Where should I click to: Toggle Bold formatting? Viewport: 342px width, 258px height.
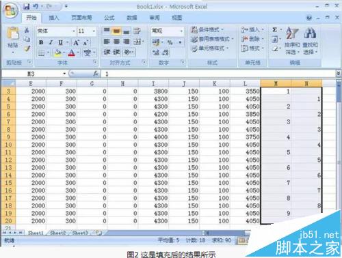41,42
